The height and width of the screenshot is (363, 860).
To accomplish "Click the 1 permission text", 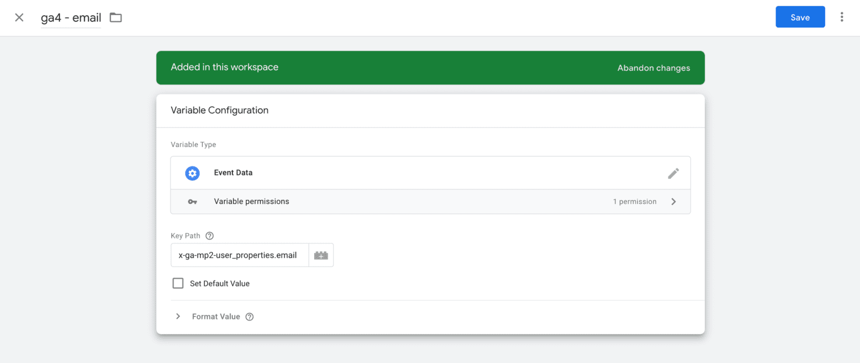I will coord(634,202).
